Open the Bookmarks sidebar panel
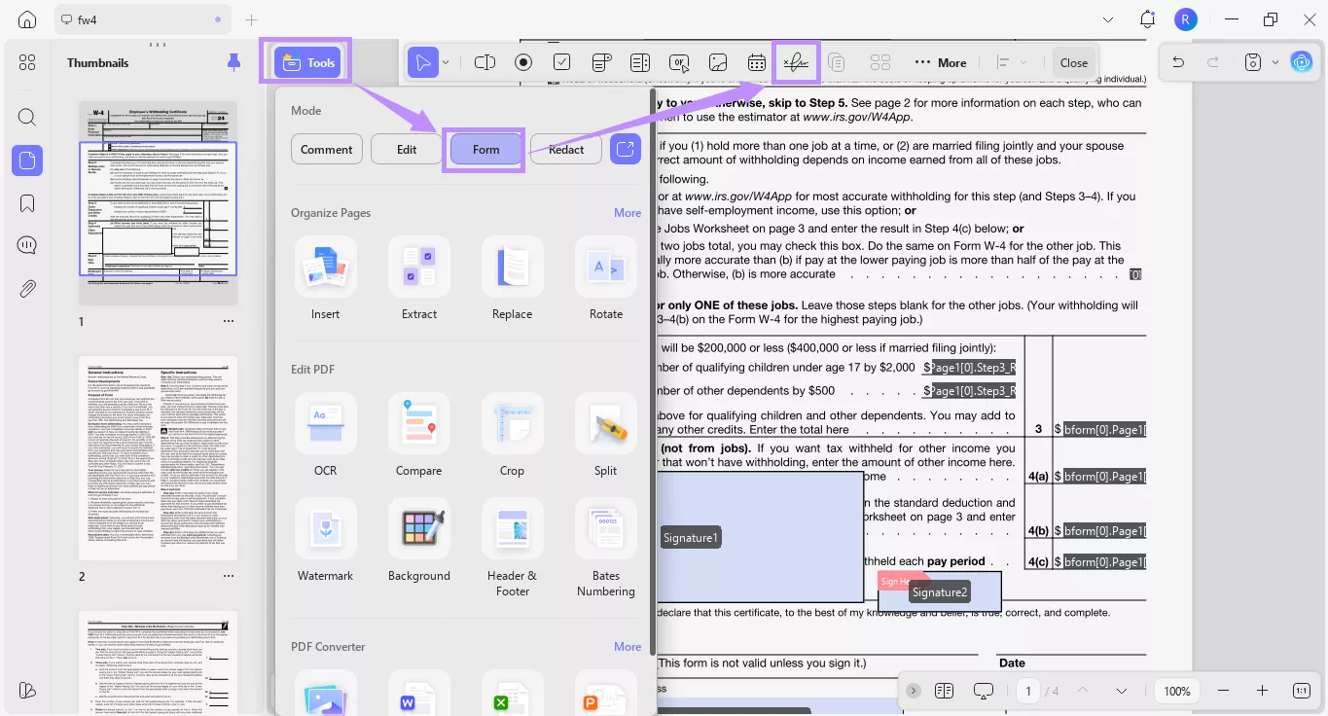The height and width of the screenshot is (716, 1328). [x=26, y=202]
